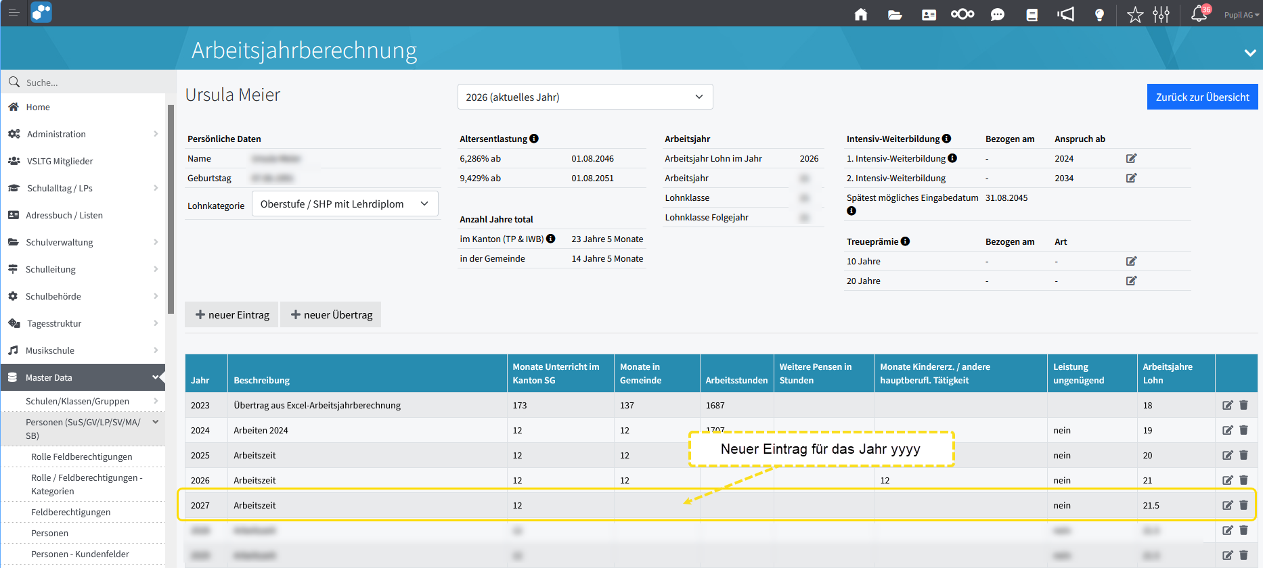Delete the 2023 table row
Image resolution: width=1263 pixels, height=568 pixels.
coord(1243,405)
